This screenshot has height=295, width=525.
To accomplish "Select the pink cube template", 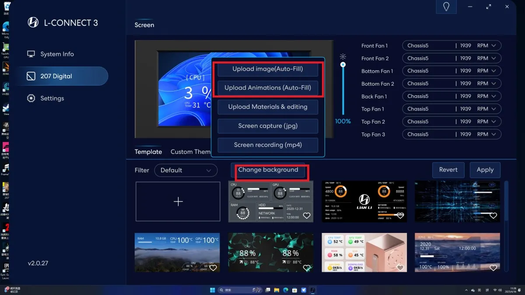I will coord(364,252).
